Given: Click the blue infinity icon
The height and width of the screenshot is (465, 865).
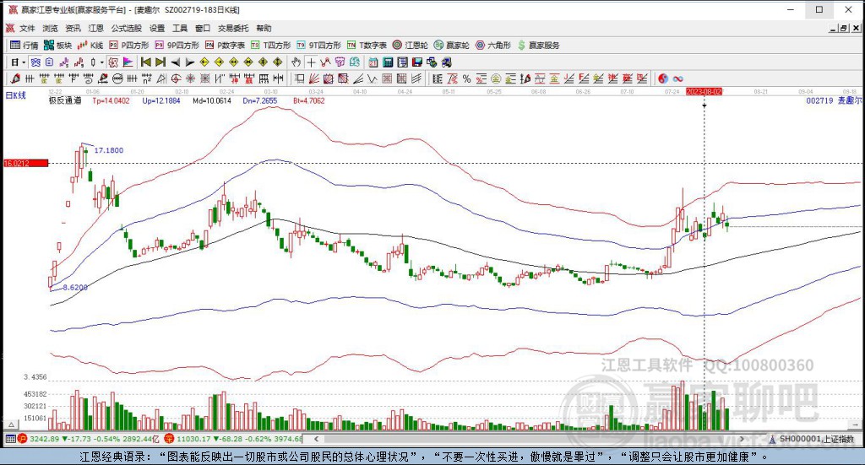Looking at the screenshot, I should coord(677,78).
